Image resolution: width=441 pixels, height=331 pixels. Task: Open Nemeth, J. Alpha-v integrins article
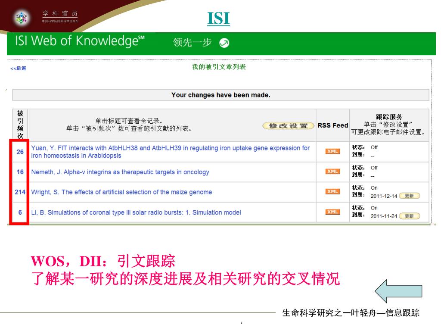[x=120, y=172]
